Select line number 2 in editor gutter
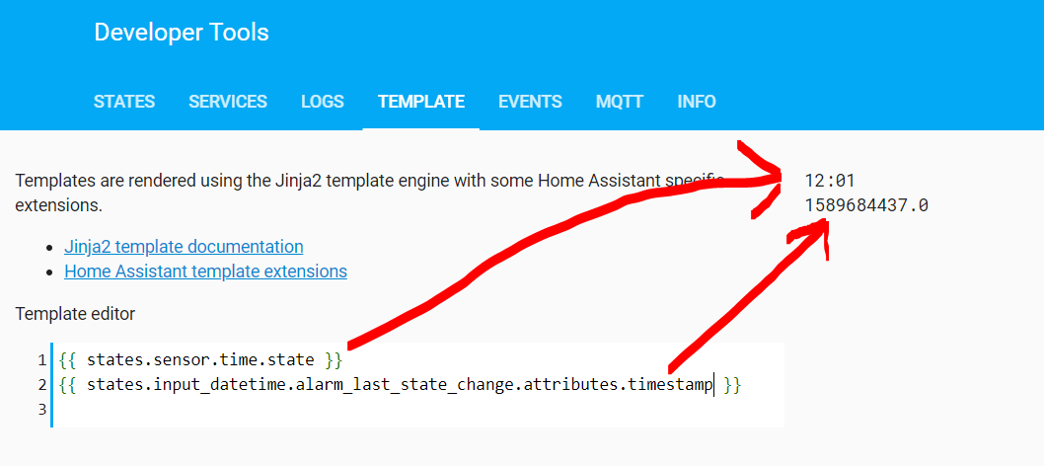 [x=42, y=385]
